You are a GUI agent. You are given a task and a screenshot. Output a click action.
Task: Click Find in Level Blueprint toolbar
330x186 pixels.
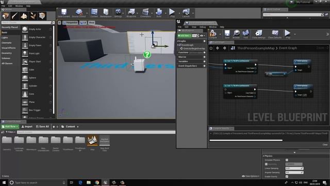pos(245,34)
